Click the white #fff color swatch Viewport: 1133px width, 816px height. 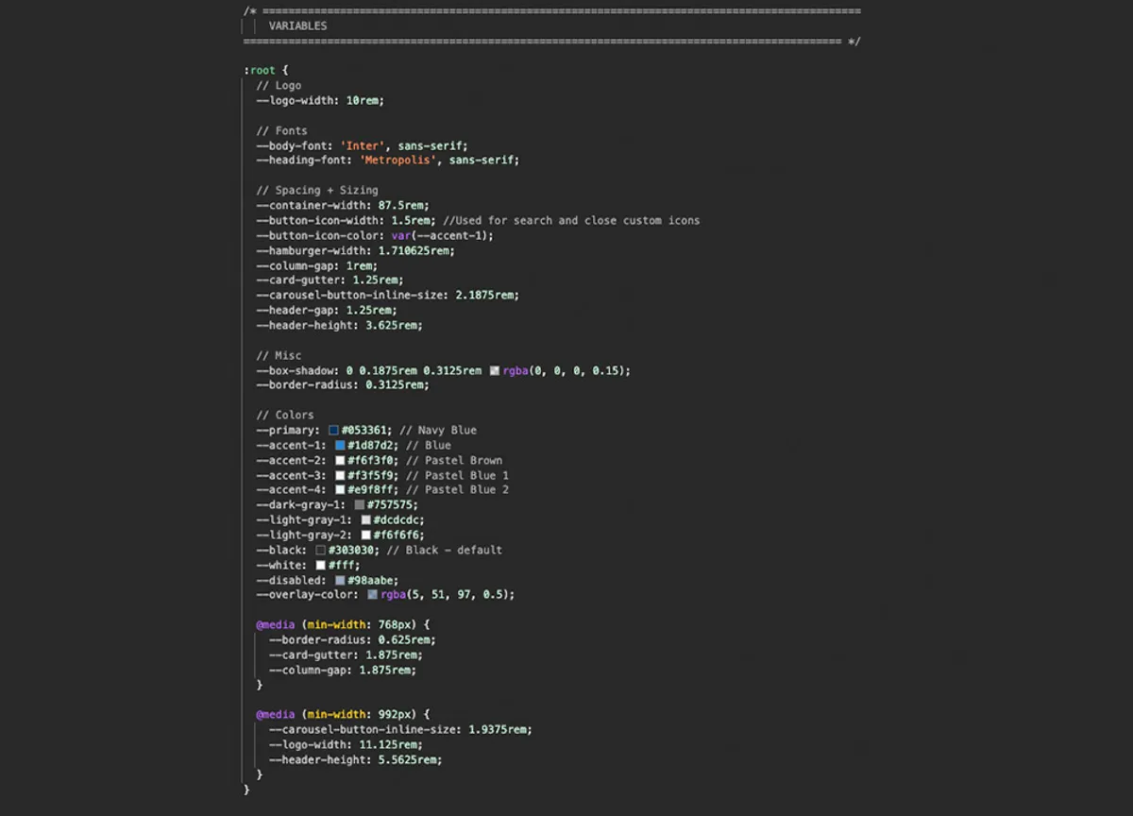pyautogui.click(x=321, y=565)
